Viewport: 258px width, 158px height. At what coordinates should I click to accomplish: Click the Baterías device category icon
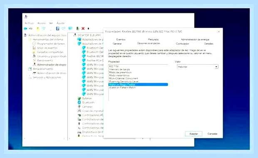tap(79, 98)
